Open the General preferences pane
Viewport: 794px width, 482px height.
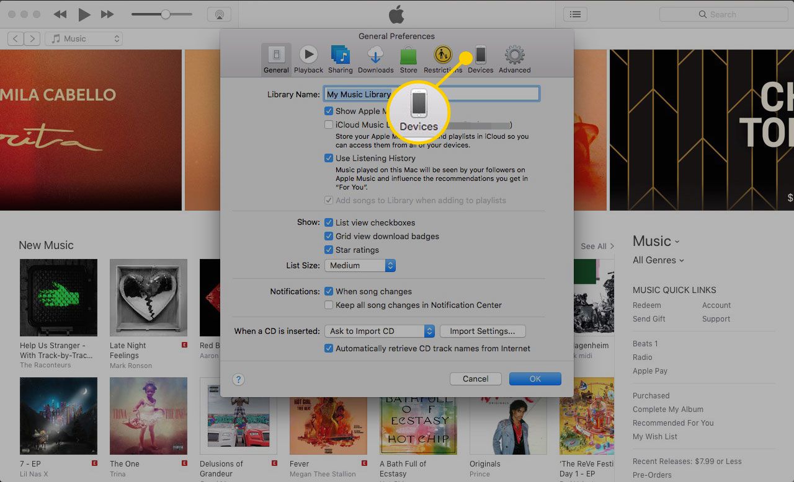276,59
